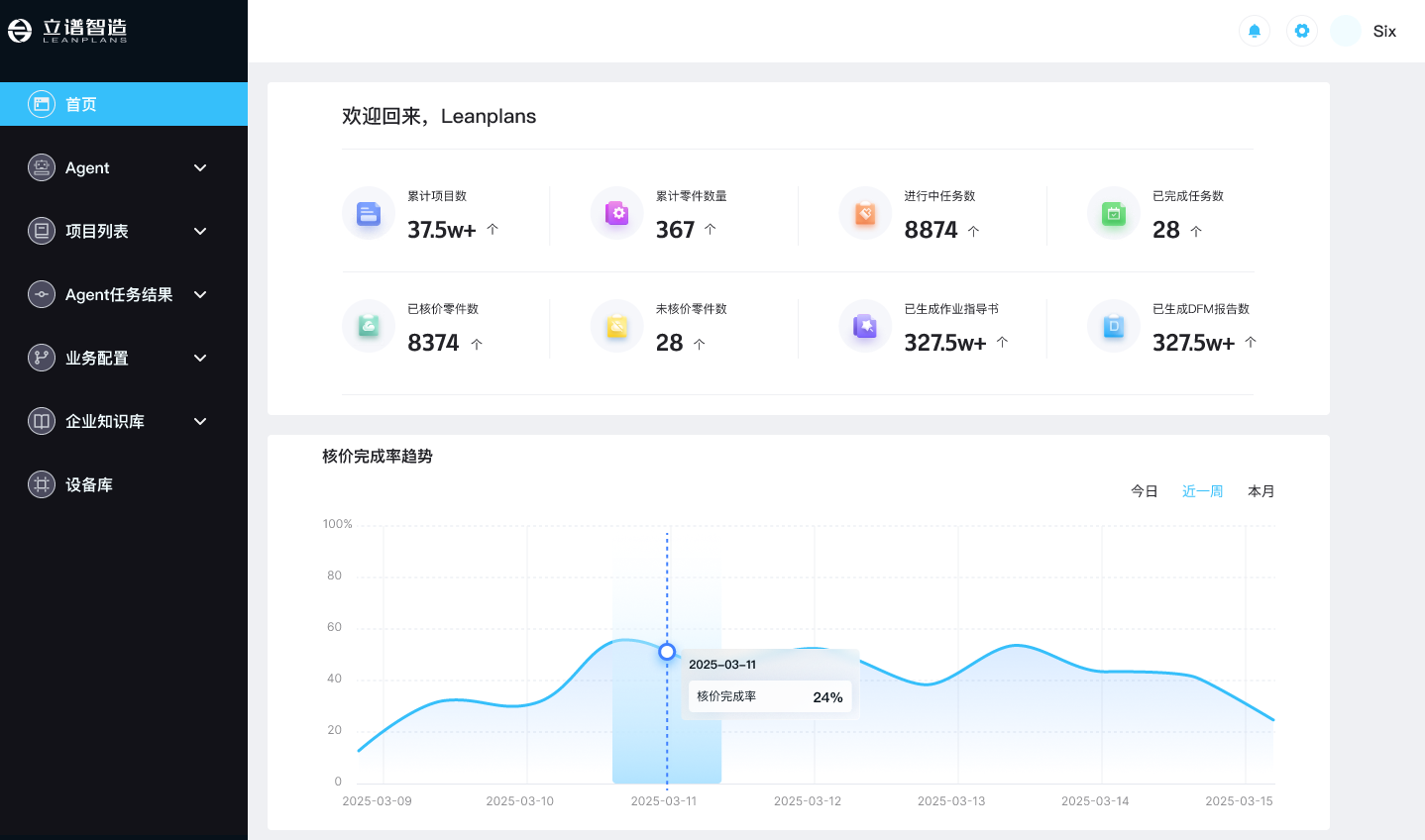Open 设备库 from the sidebar
Screen dimensions: 1425x840
coord(89,484)
